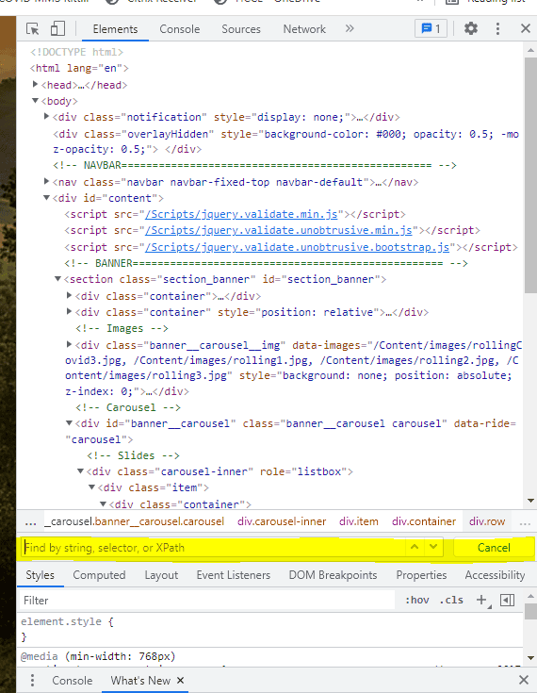Open jquery.validate.unobtrusive.min.js script link
The image size is (537, 693).
[x=278, y=230]
